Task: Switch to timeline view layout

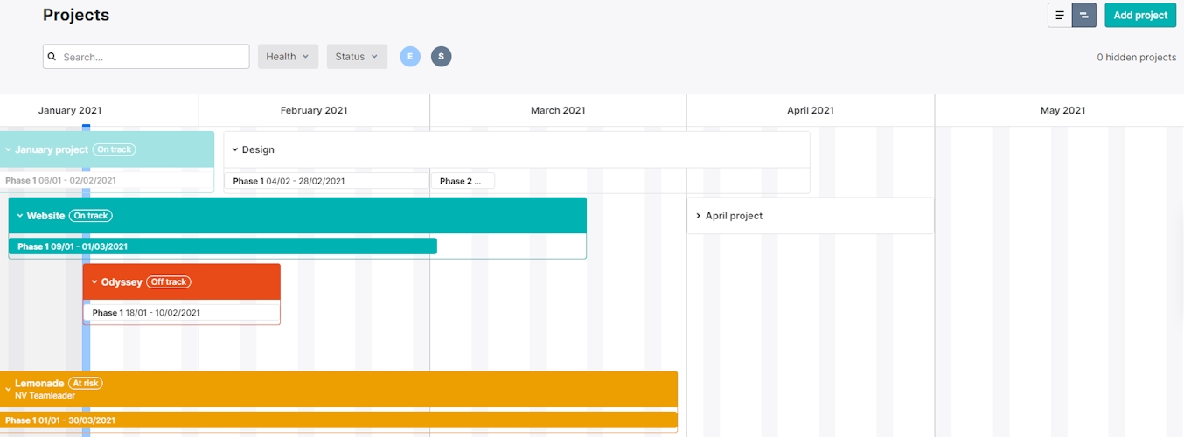Action: 1084,16
